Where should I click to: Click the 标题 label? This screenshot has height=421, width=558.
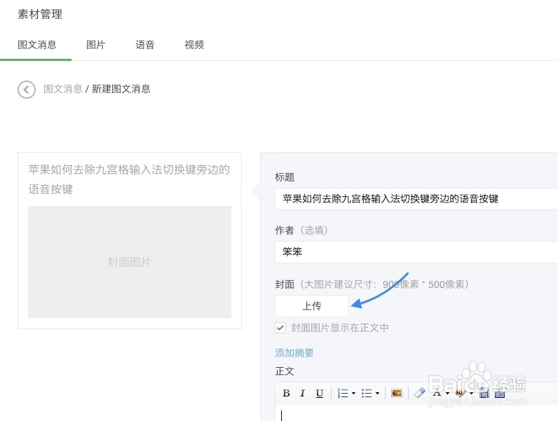coord(285,177)
